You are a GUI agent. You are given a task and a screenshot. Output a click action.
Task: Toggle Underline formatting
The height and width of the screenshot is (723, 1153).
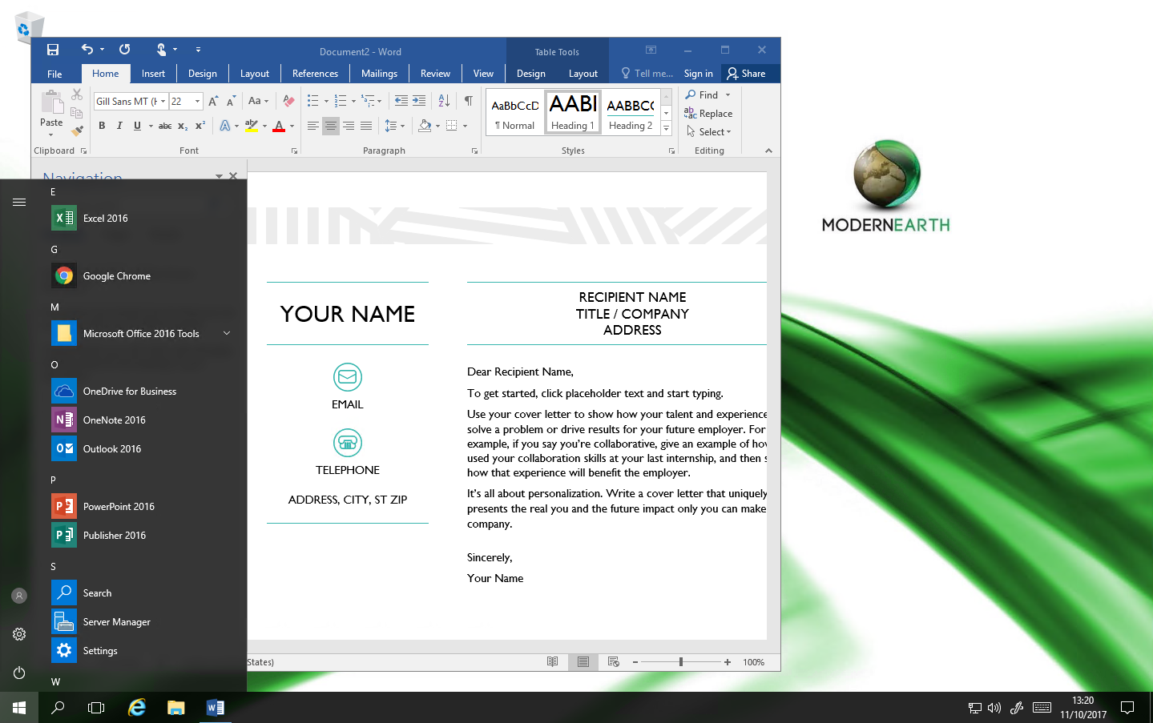(137, 126)
